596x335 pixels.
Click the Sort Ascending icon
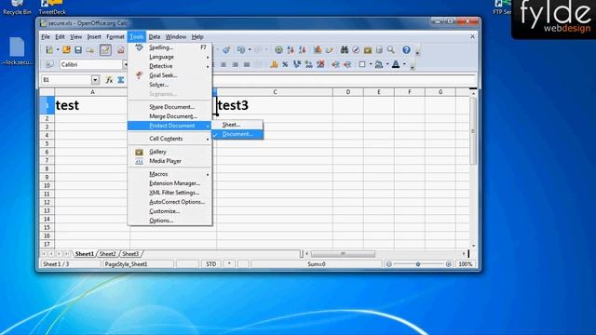tap(291, 49)
